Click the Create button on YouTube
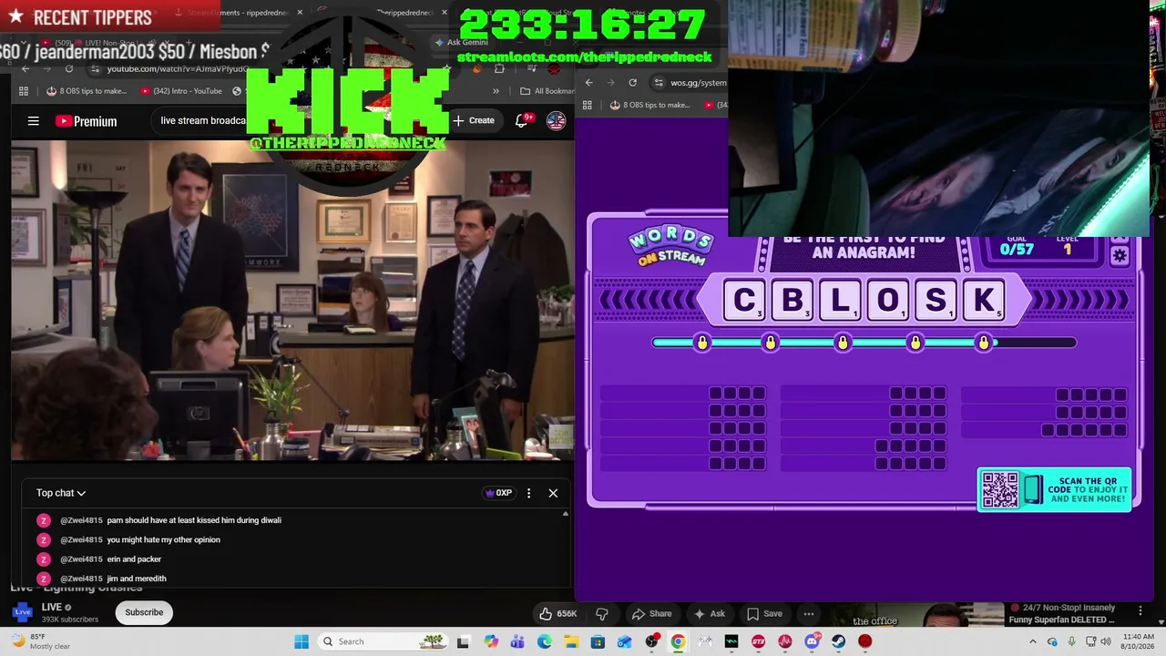Image resolution: width=1166 pixels, height=656 pixels. [x=474, y=120]
